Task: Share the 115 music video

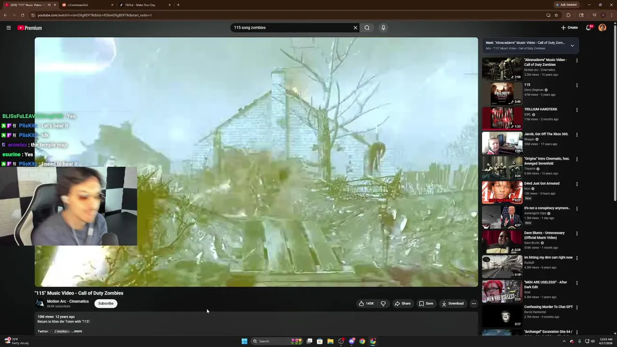Action: tap(402, 304)
